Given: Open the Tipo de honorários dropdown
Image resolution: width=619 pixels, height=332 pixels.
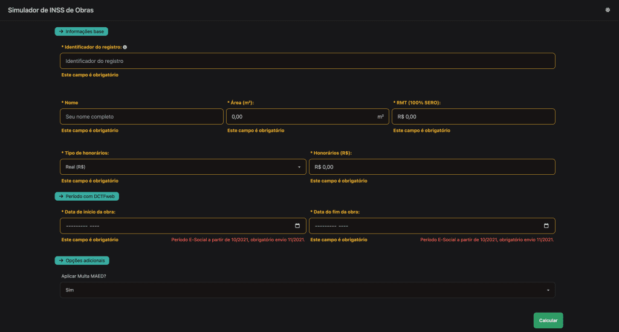Looking at the screenshot, I should pos(183,166).
